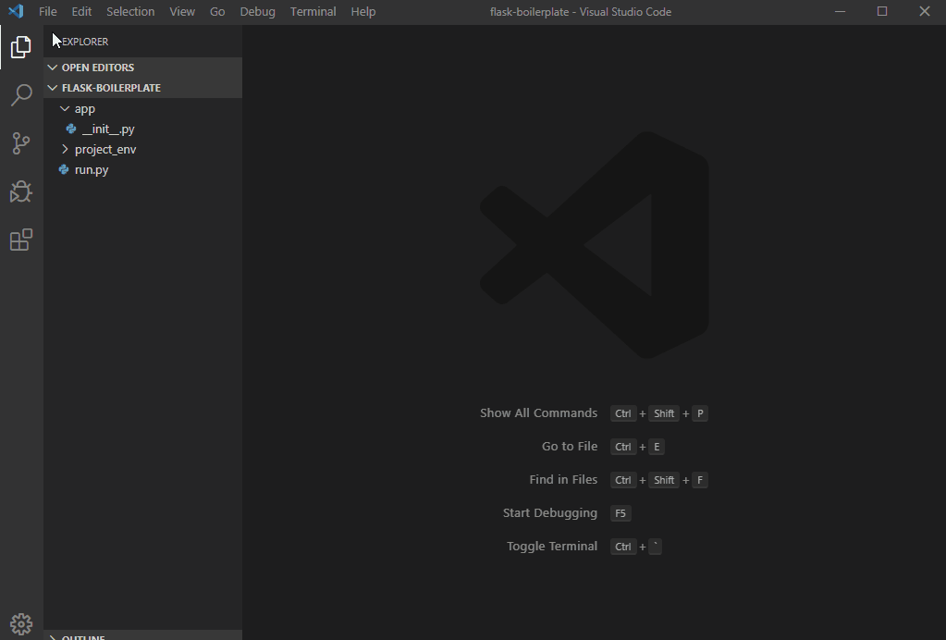Open the Go menu
Screen dimensions: 946x640
(217, 11)
